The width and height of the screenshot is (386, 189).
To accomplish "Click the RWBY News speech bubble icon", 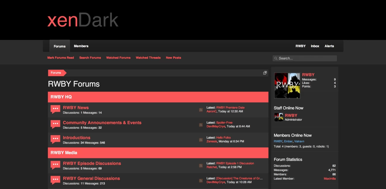I will [x=55, y=110].
